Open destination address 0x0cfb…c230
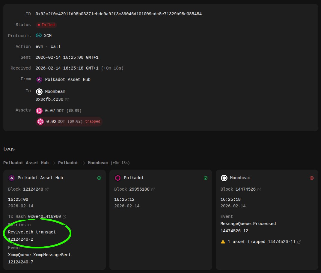The image size is (321, 273). tap(49, 99)
